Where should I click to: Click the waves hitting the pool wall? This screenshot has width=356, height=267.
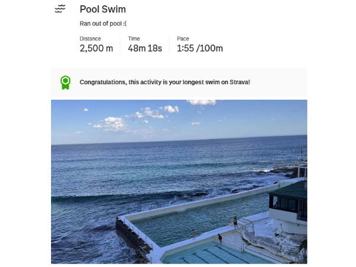click(113, 228)
